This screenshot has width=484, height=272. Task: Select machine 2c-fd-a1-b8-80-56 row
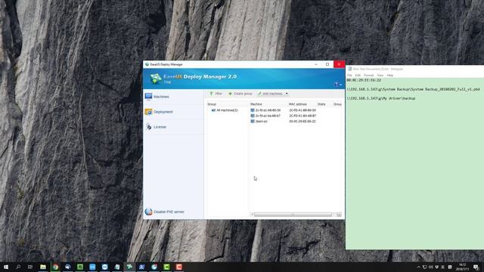pyautogui.click(x=265, y=110)
